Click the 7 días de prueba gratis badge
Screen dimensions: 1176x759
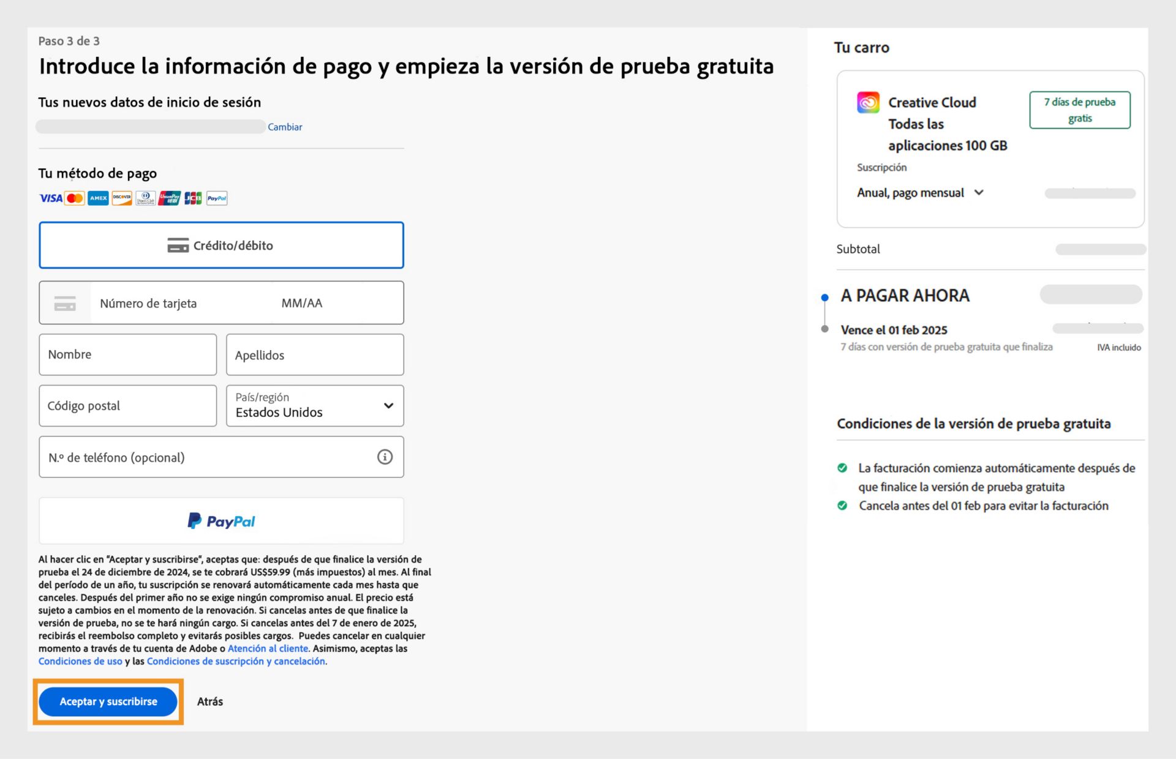coord(1080,110)
